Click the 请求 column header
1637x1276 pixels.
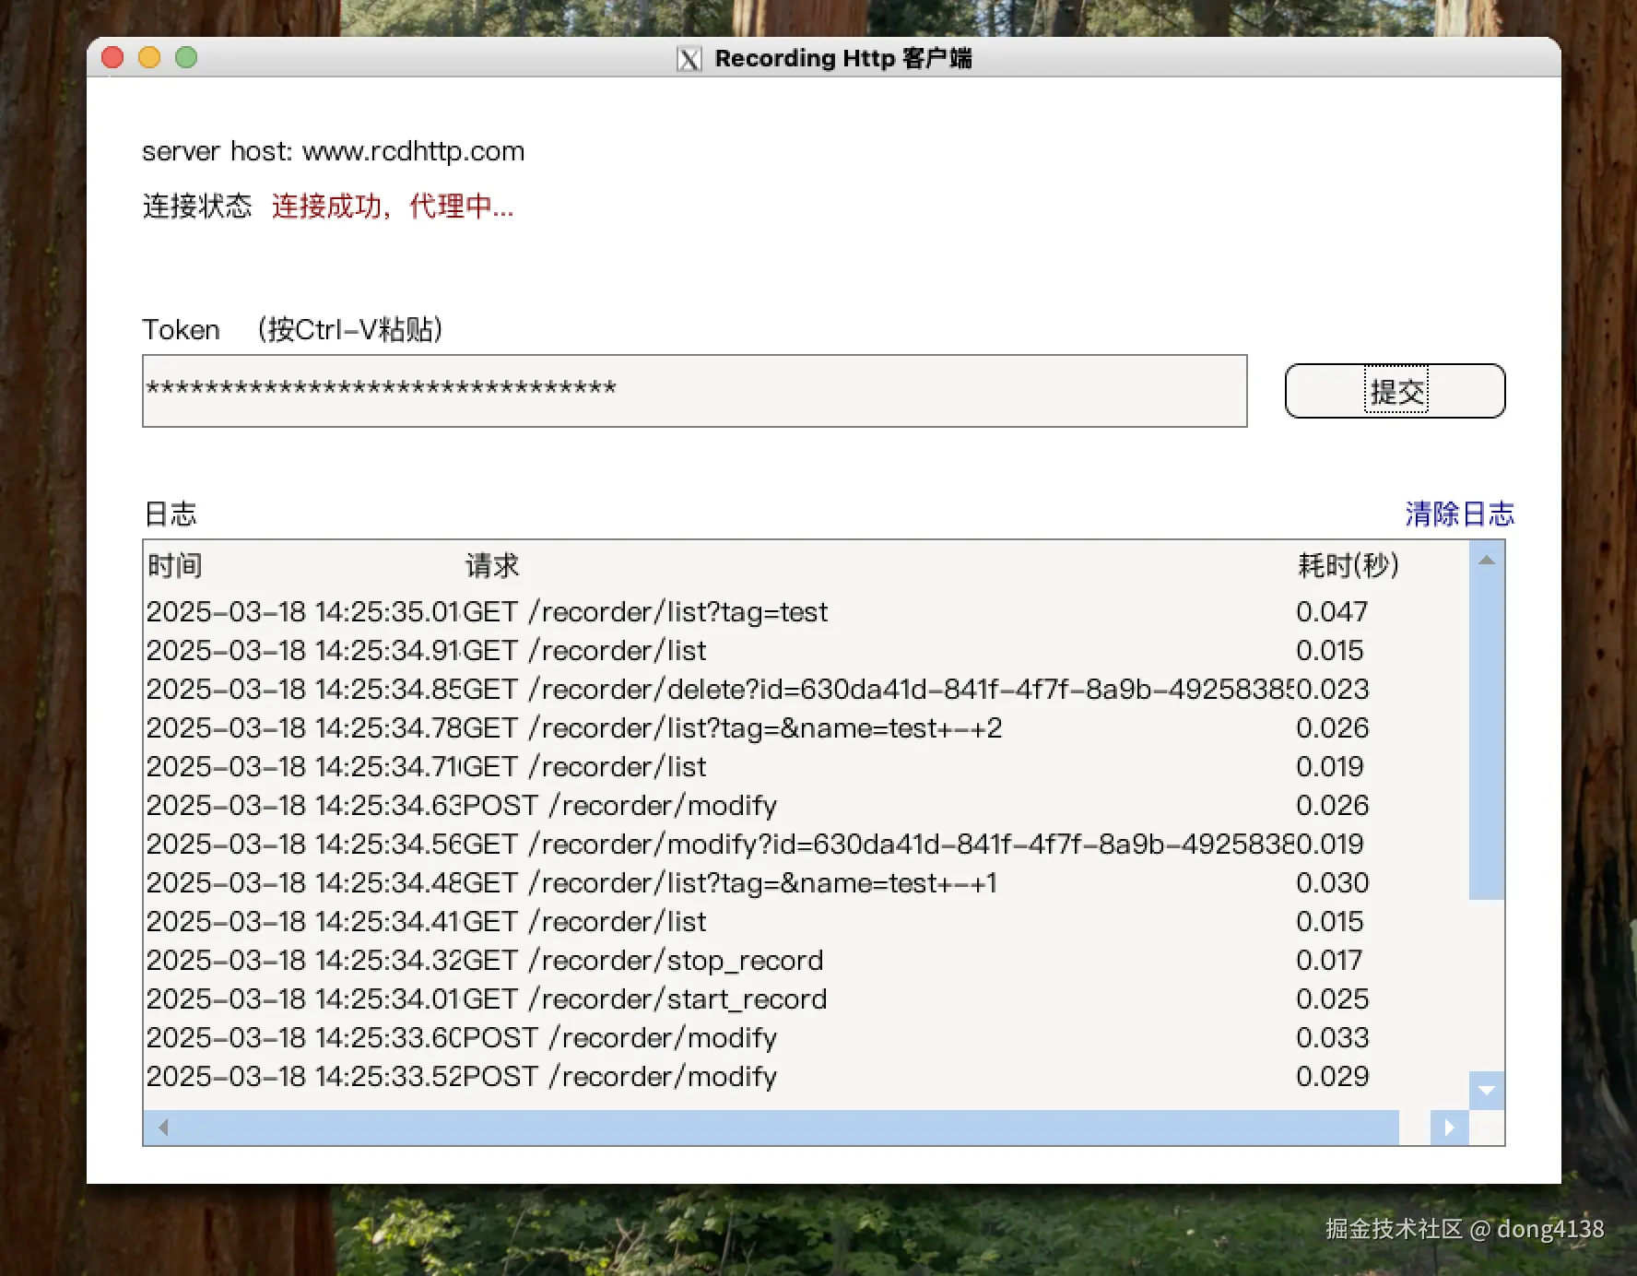click(491, 566)
